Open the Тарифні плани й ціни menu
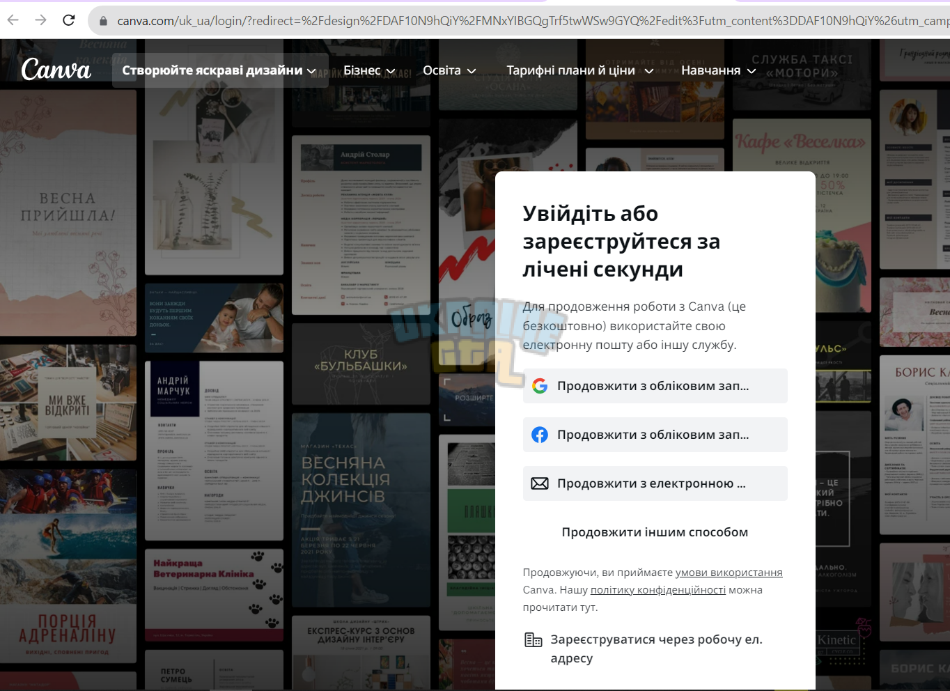This screenshot has height=691, width=950. (x=580, y=70)
